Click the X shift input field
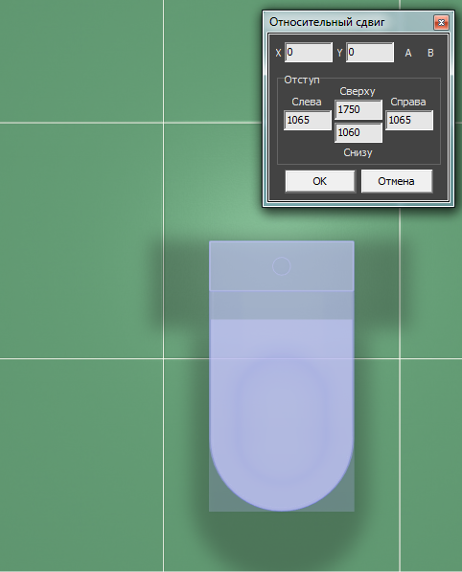Screen dimensions: 462x572 point(309,52)
